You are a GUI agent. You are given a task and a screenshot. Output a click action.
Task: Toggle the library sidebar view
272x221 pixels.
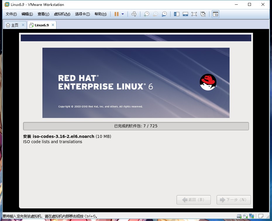click(x=177, y=14)
